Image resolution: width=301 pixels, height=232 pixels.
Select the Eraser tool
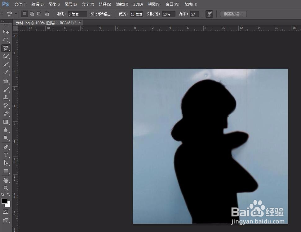click(x=6, y=113)
